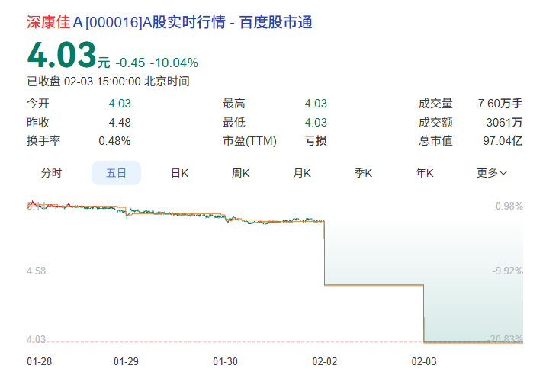Screen dimensions: 559x375
Task: Click the 今开 value 4.03
Action: pos(120,104)
